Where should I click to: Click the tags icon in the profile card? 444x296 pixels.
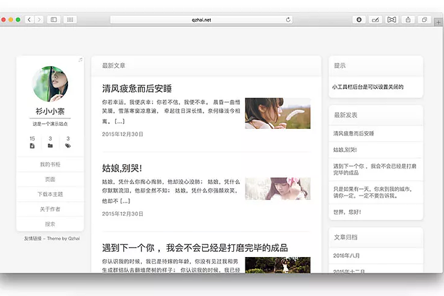(x=68, y=146)
